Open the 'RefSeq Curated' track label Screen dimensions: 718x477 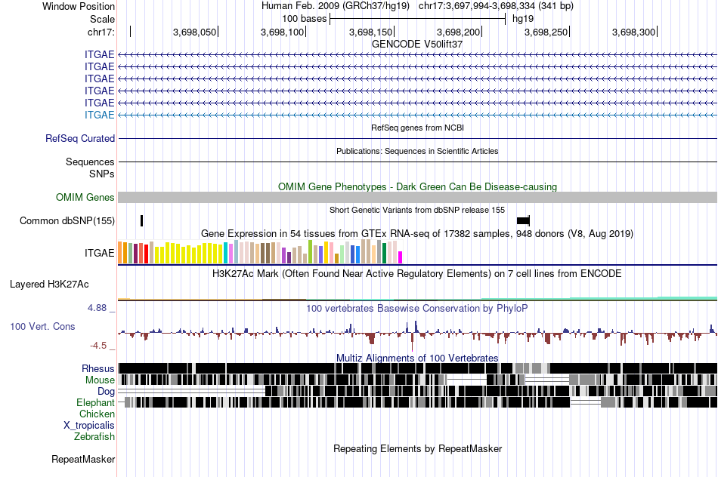tap(80, 139)
